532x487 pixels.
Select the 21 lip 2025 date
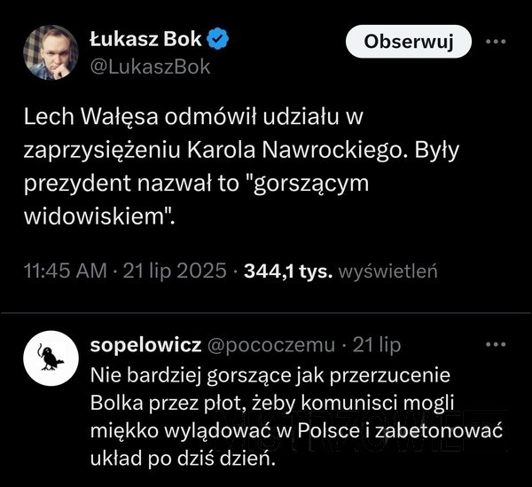(175, 271)
